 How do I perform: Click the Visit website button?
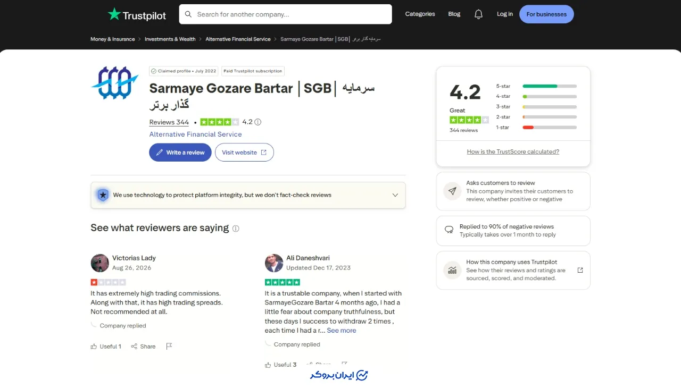(244, 153)
